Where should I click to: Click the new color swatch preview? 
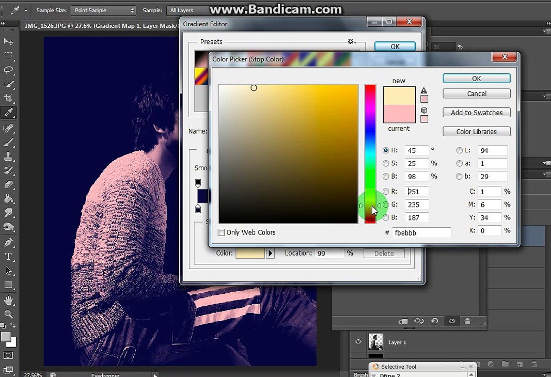[x=399, y=96]
